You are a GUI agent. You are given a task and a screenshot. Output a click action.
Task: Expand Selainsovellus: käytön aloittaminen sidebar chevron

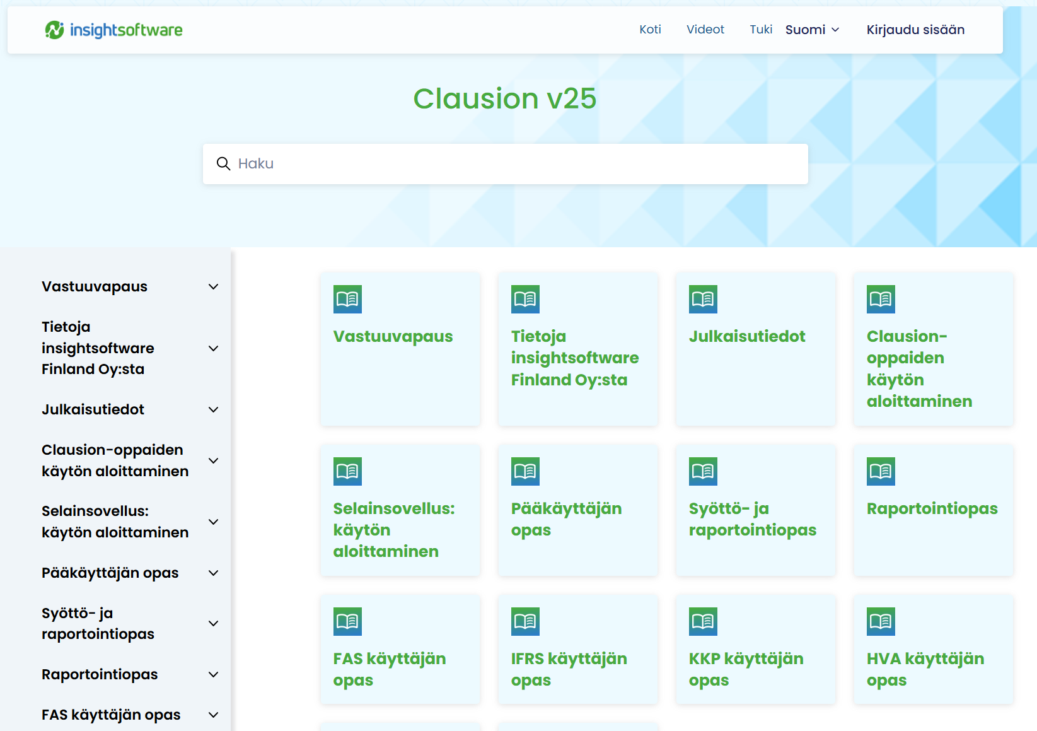point(214,522)
